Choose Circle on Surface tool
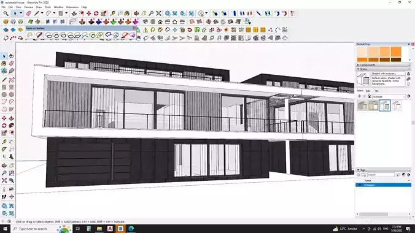Viewport: 415px width, 233px height. [56, 35]
